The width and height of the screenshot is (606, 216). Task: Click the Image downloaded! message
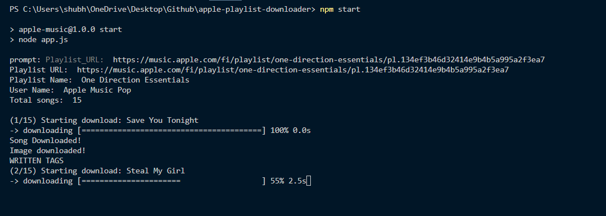point(48,150)
